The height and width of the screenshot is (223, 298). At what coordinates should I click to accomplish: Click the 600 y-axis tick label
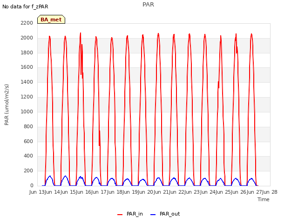(x=28, y=141)
